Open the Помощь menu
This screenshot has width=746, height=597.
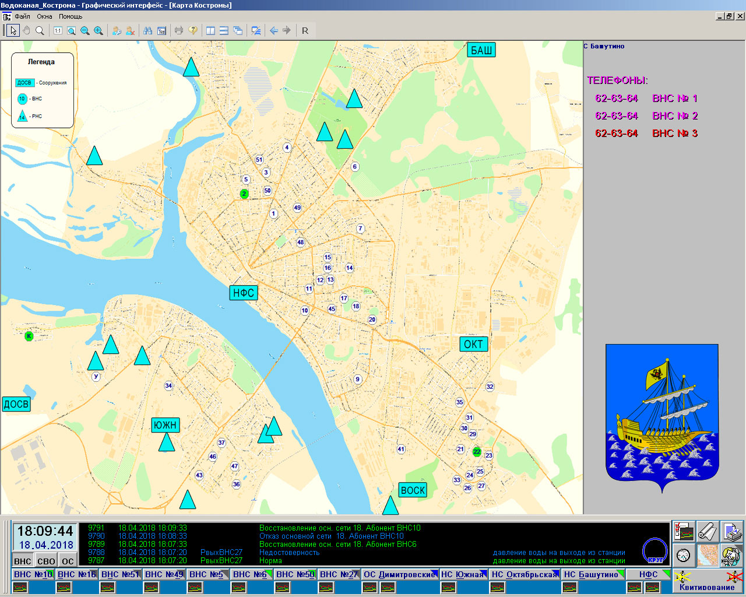pyautogui.click(x=71, y=16)
